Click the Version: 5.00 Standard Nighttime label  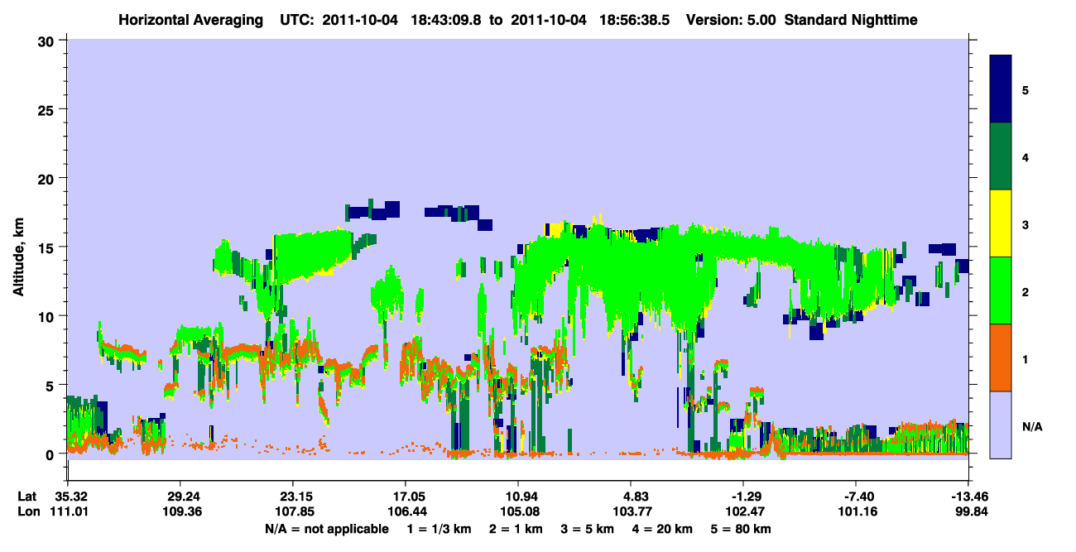802,19
